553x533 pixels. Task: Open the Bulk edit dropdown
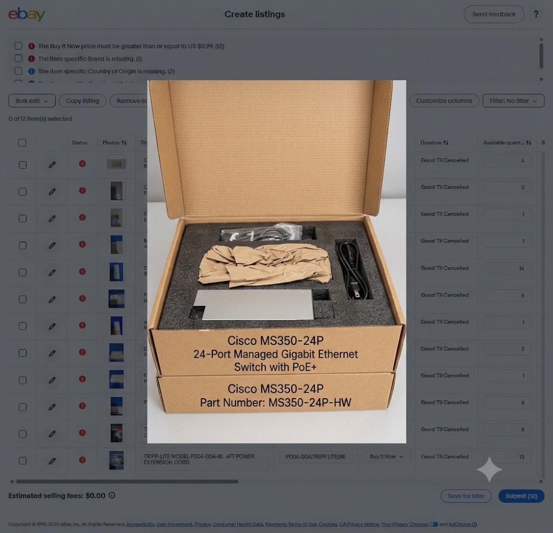[x=32, y=101]
